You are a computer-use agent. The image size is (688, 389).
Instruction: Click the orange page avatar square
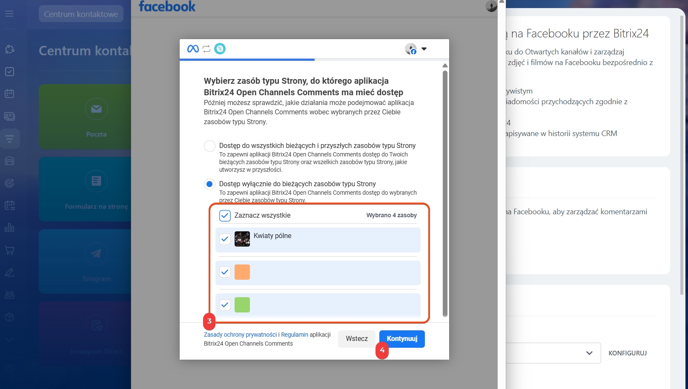pos(242,272)
